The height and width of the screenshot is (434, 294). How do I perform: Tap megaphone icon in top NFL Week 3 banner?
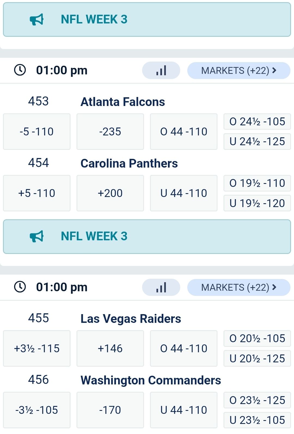(x=36, y=19)
